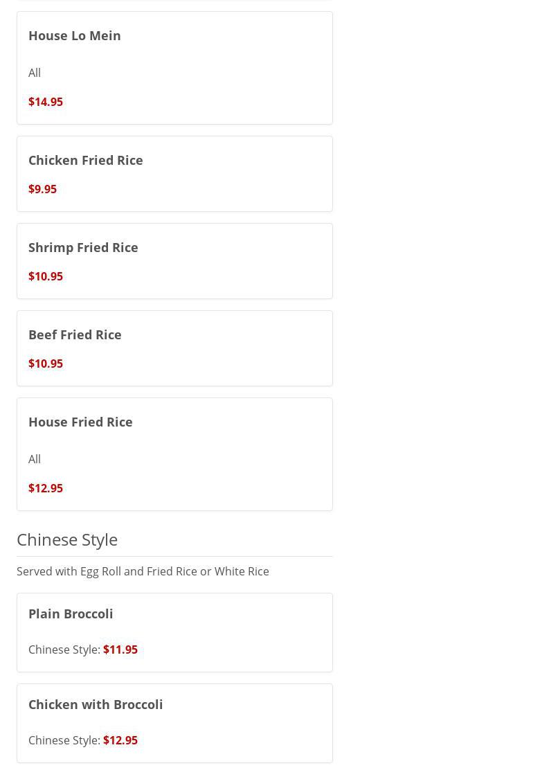Click the $9.95 Chicken Fried Rice price
The height and width of the screenshot is (770, 533).
(x=42, y=189)
